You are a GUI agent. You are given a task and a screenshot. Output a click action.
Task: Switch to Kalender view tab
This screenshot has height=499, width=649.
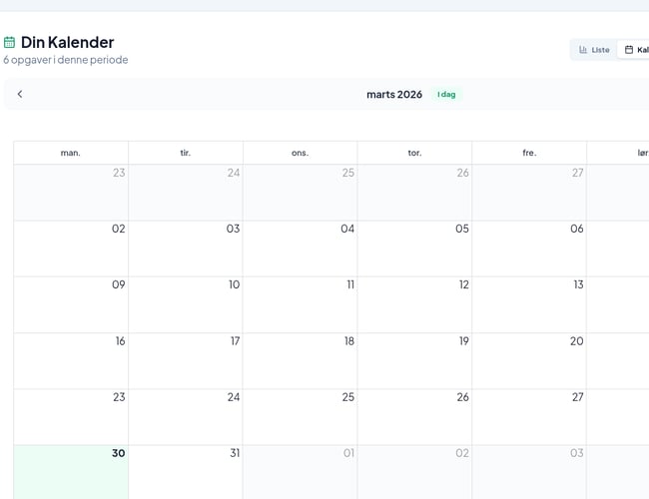pos(636,50)
